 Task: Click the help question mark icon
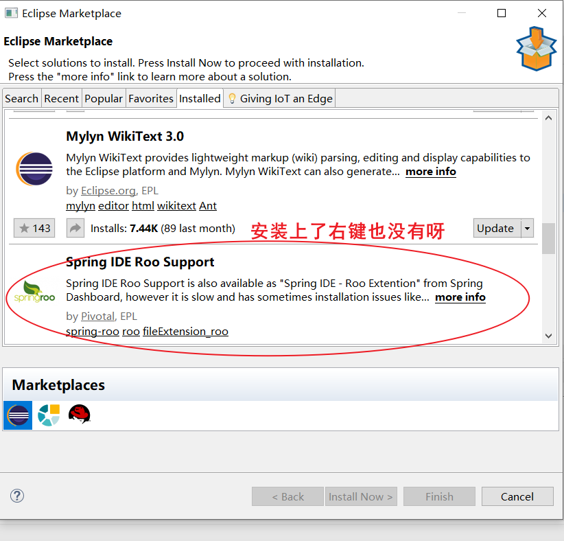point(16,495)
